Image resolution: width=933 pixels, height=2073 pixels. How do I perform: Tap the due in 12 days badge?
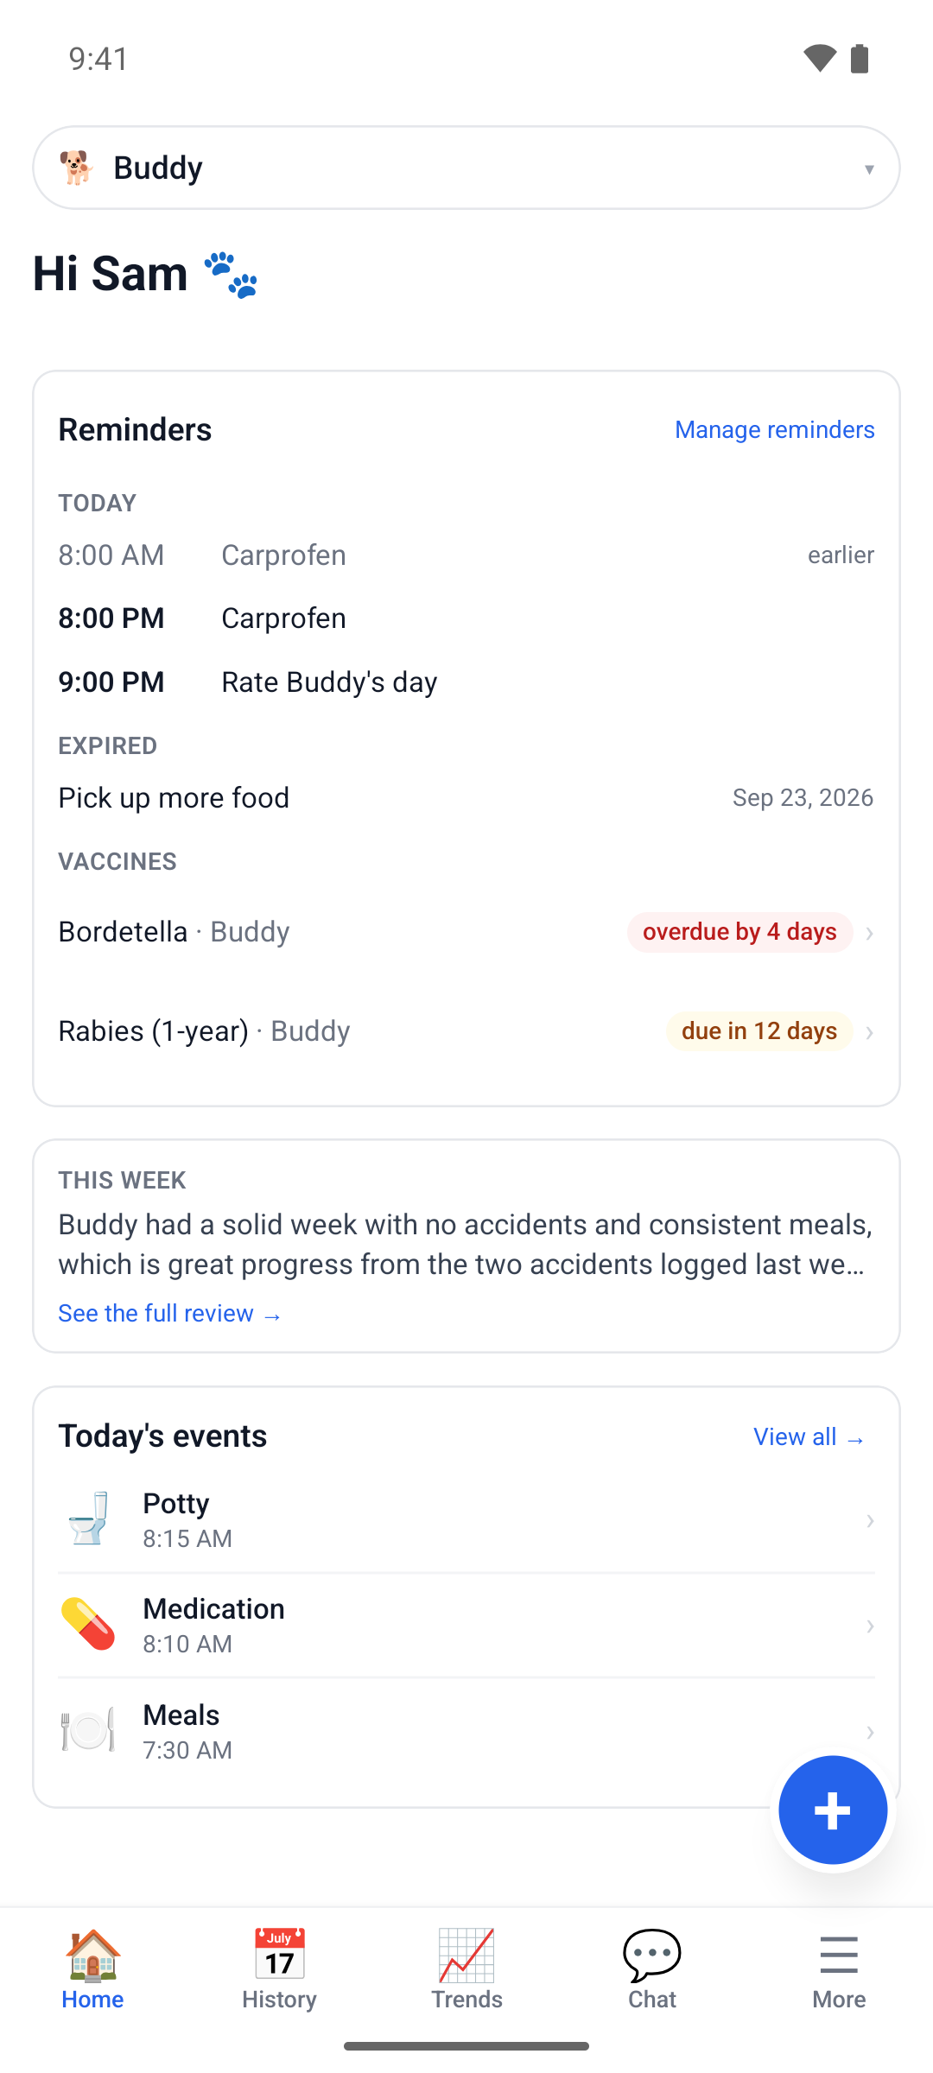(759, 1031)
